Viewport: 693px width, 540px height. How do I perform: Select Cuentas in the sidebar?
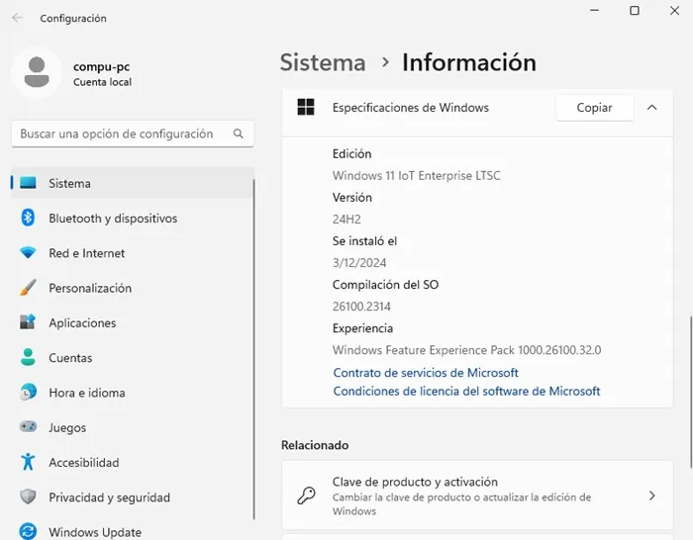click(133, 357)
